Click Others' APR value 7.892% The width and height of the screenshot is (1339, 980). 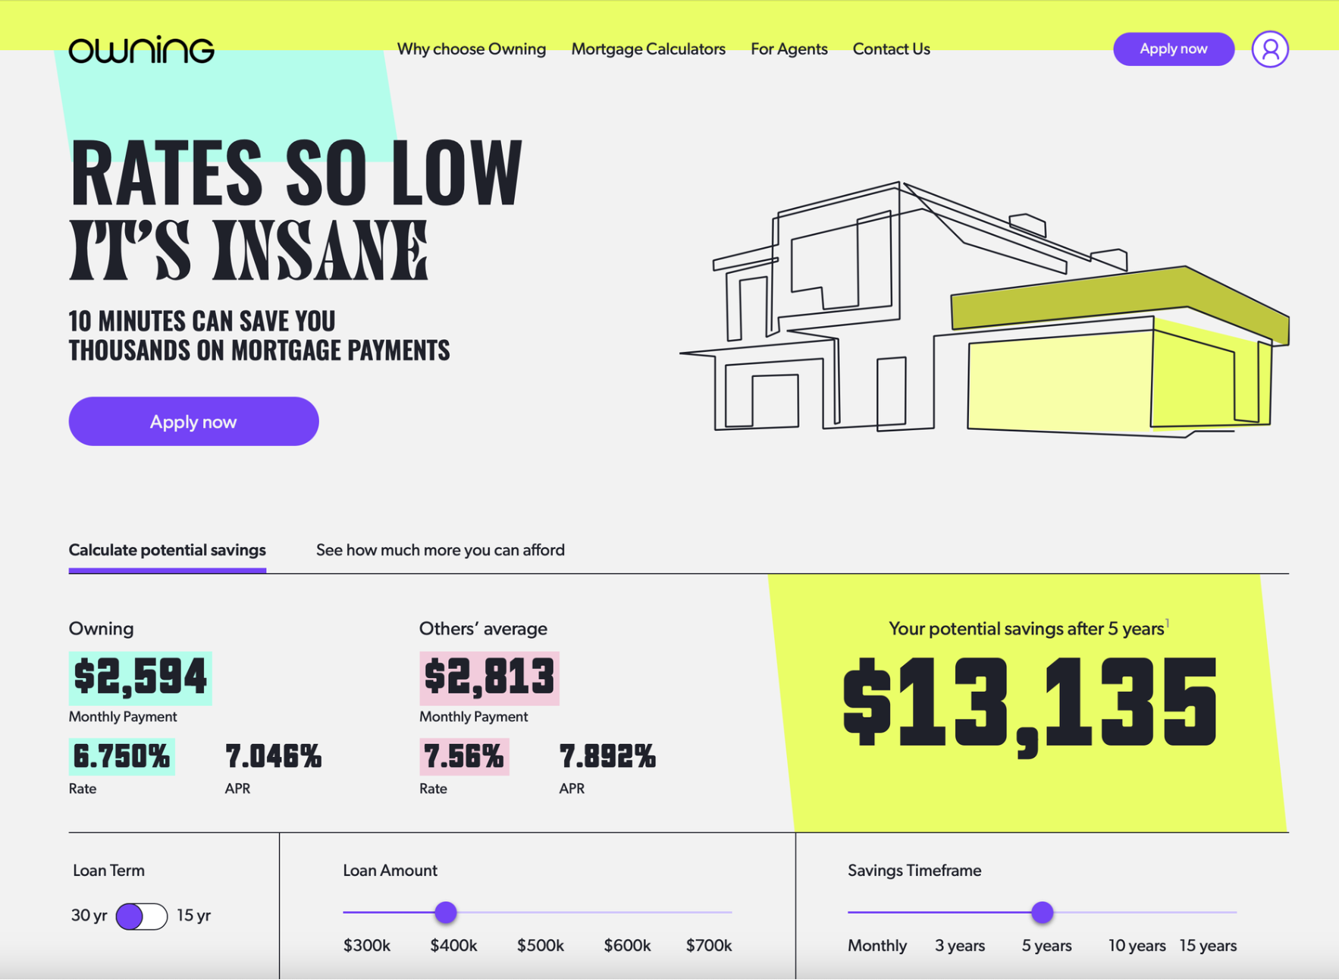click(x=607, y=756)
